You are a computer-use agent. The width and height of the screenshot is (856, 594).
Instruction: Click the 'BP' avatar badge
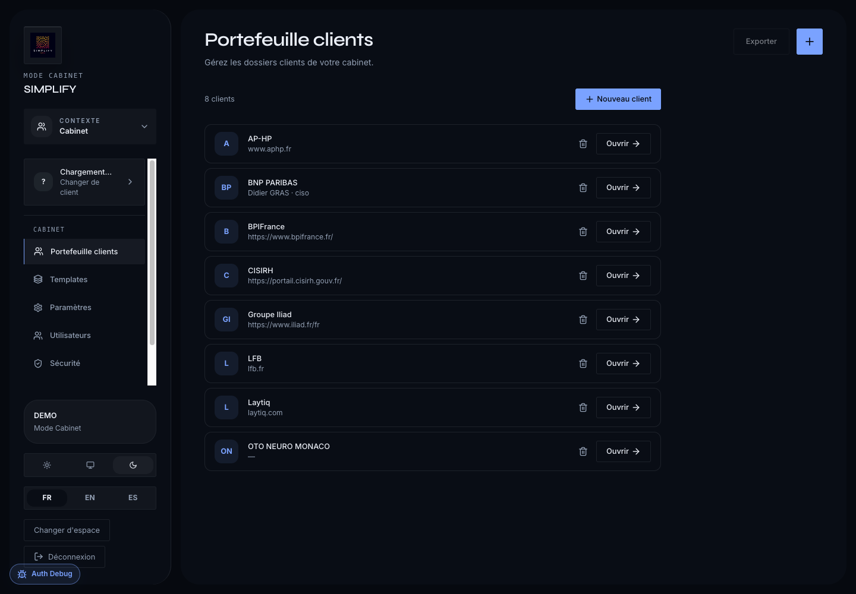tap(226, 188)
